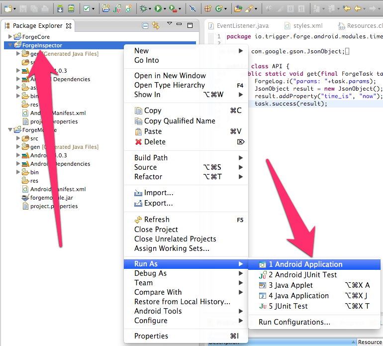The width and height of the screenshot is (383, 346).
Task: Choose Export... menu entry
Action: coord(186,204)
